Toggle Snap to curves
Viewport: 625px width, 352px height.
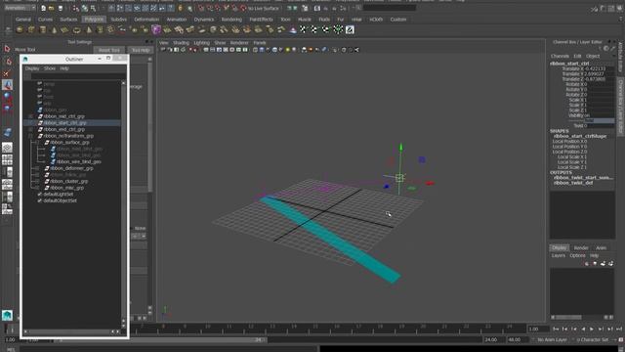[210, 8]
